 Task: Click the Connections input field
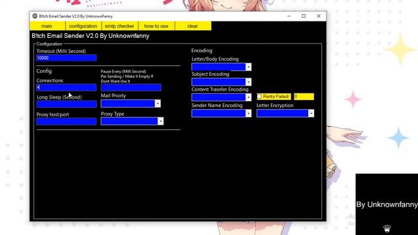67,87
